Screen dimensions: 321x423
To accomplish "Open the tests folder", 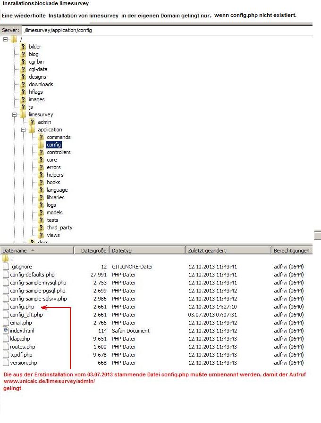I will tap(52, 220).
